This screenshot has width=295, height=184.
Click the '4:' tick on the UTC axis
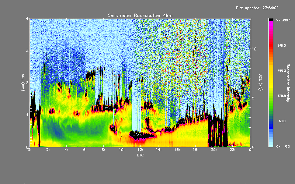coord(66,150)
